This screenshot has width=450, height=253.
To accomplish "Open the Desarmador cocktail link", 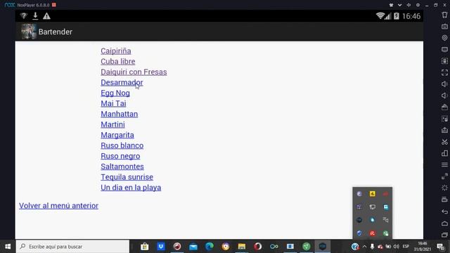I will (x=122, y=83).
